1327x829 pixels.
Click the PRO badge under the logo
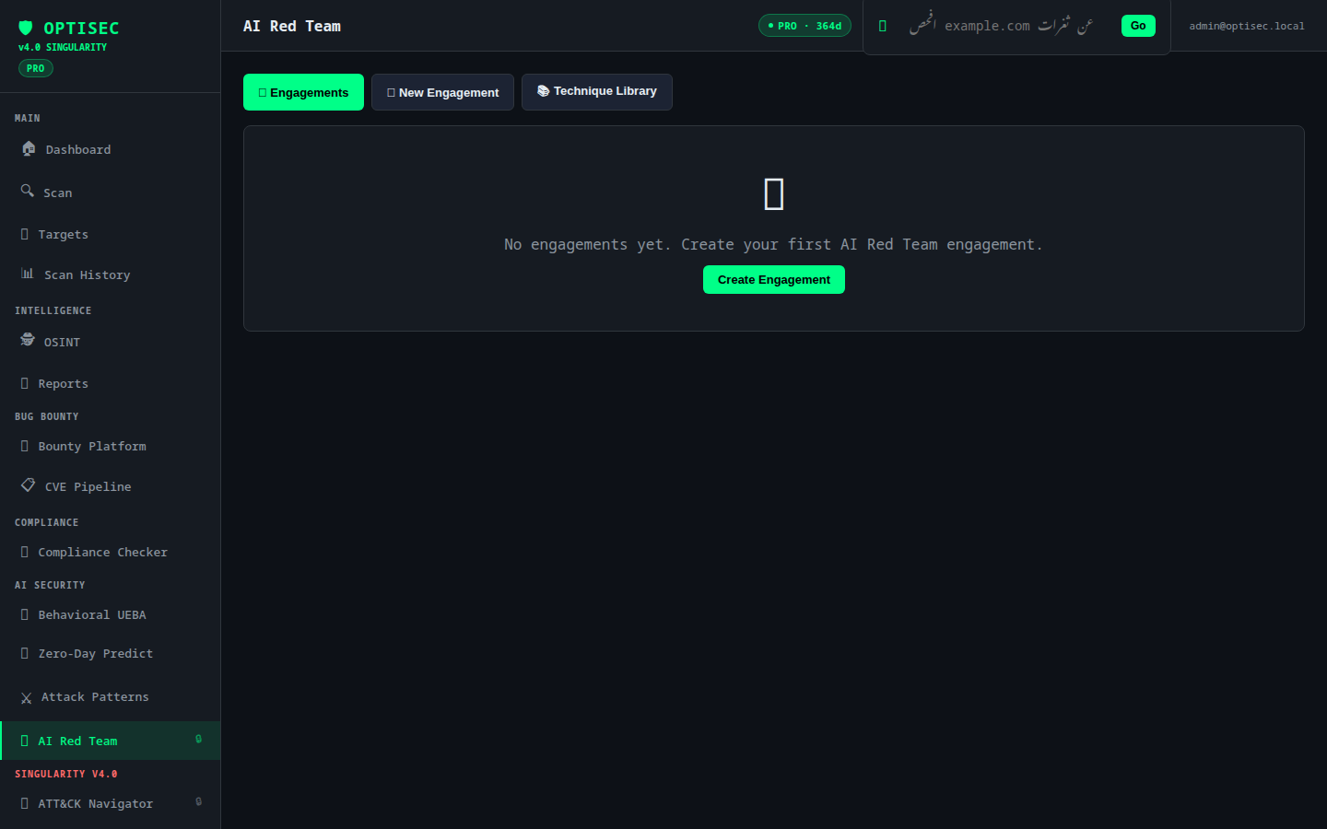coord(36,68)
